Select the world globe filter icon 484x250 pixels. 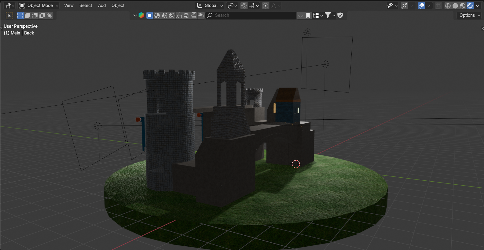point(172,15)
